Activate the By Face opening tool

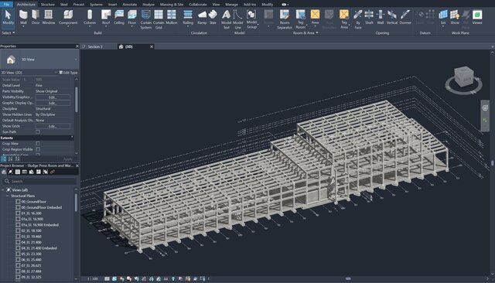point(357,19)
